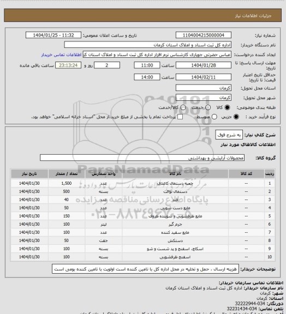Image resolution: width=286 pixels, height=314 pixels.
Task: Click the announcement date field 1404/01/25 - 11:32
Action: (x=53, y=35)
